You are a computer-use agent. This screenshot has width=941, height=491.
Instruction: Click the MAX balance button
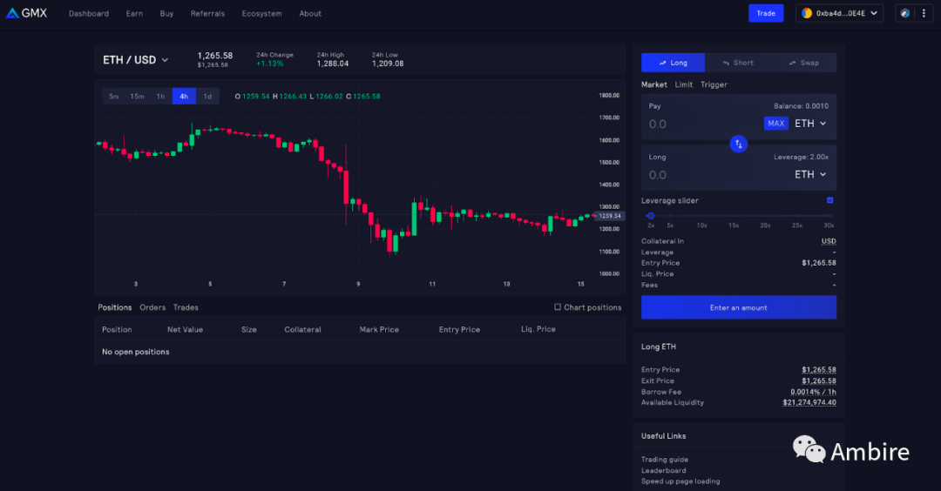tap(775, 124)
